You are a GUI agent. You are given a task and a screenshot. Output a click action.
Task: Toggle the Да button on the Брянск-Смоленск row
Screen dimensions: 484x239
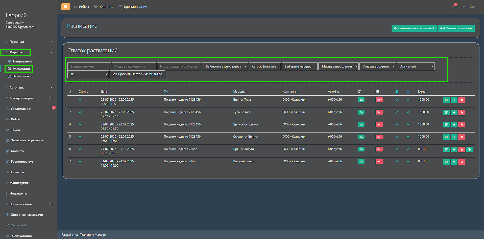coord(361,124)
